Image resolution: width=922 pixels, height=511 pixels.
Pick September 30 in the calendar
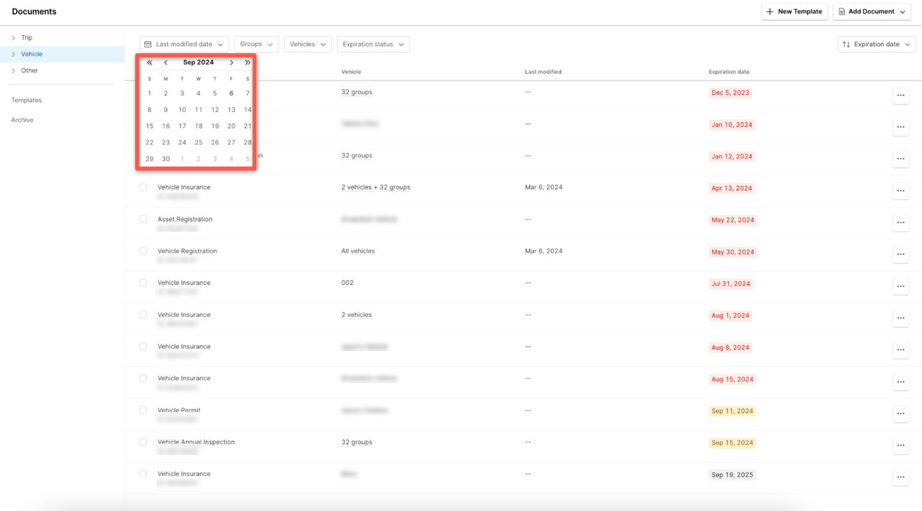pyautogui.click(x=166, y=159)
